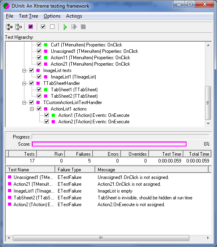This screenshot has width=217, height=247.
Task: Open the Options menu
Action: 52,16
